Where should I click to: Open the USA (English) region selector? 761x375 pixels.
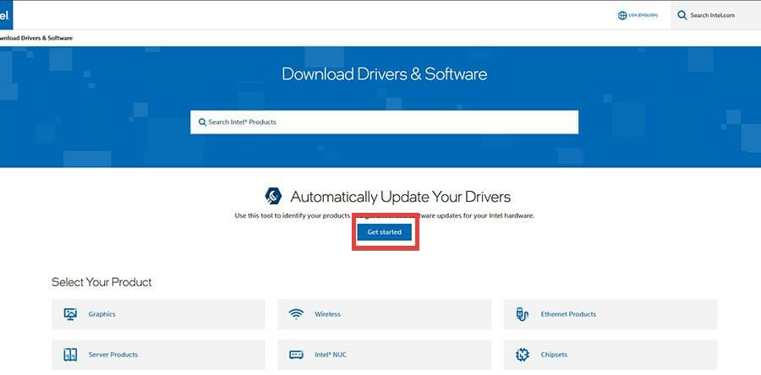(638, 15)
